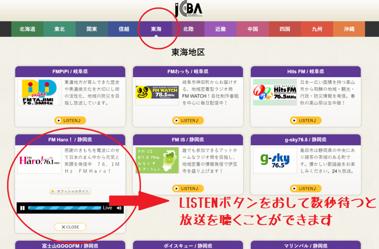Click the 富士山GOGOFM / 静岡県 card header
This screenshot has width=379, height=249.
(x=70, y=245)
